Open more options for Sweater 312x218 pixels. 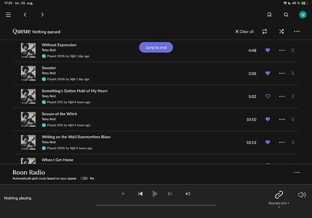point(282,73)
